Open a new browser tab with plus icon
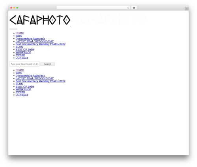The height and width of the screenshot is (167, 197). click(x=187, y=9)
